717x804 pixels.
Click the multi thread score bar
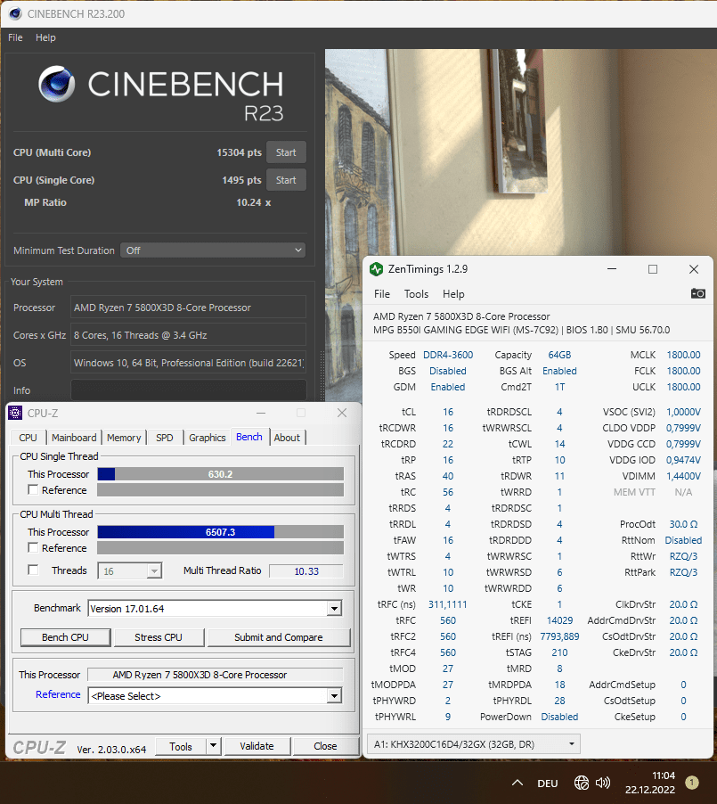[220, 532]
